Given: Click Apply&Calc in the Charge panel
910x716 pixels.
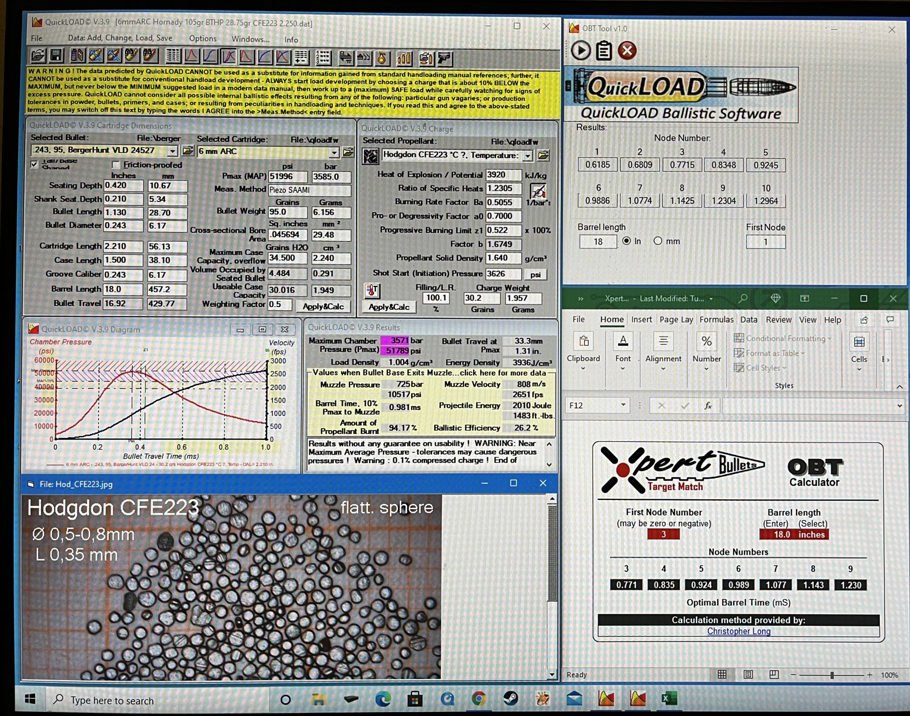Looking at the screenshot, I should (x=389, y=307).
